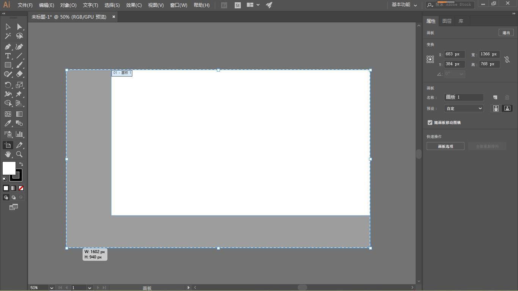Choose the Rectangle shape tool
This screenshot has width=518, height=291.
8,65
